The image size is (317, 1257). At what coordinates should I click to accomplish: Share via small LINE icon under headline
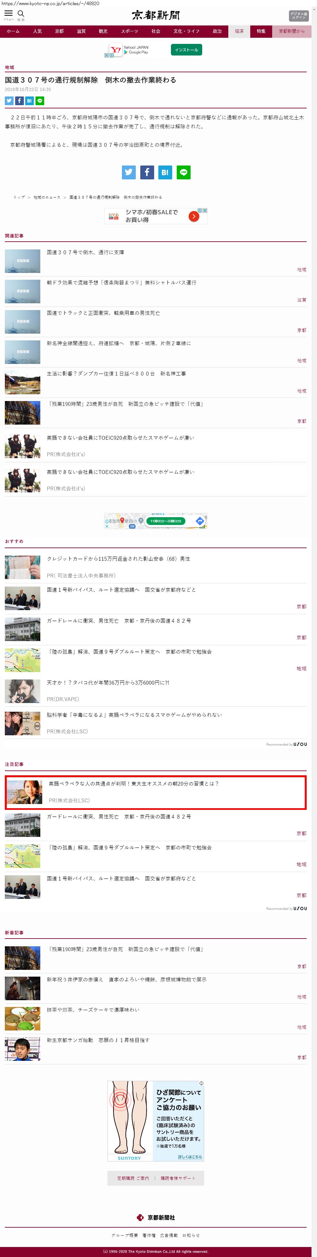(x=40, y=101)
